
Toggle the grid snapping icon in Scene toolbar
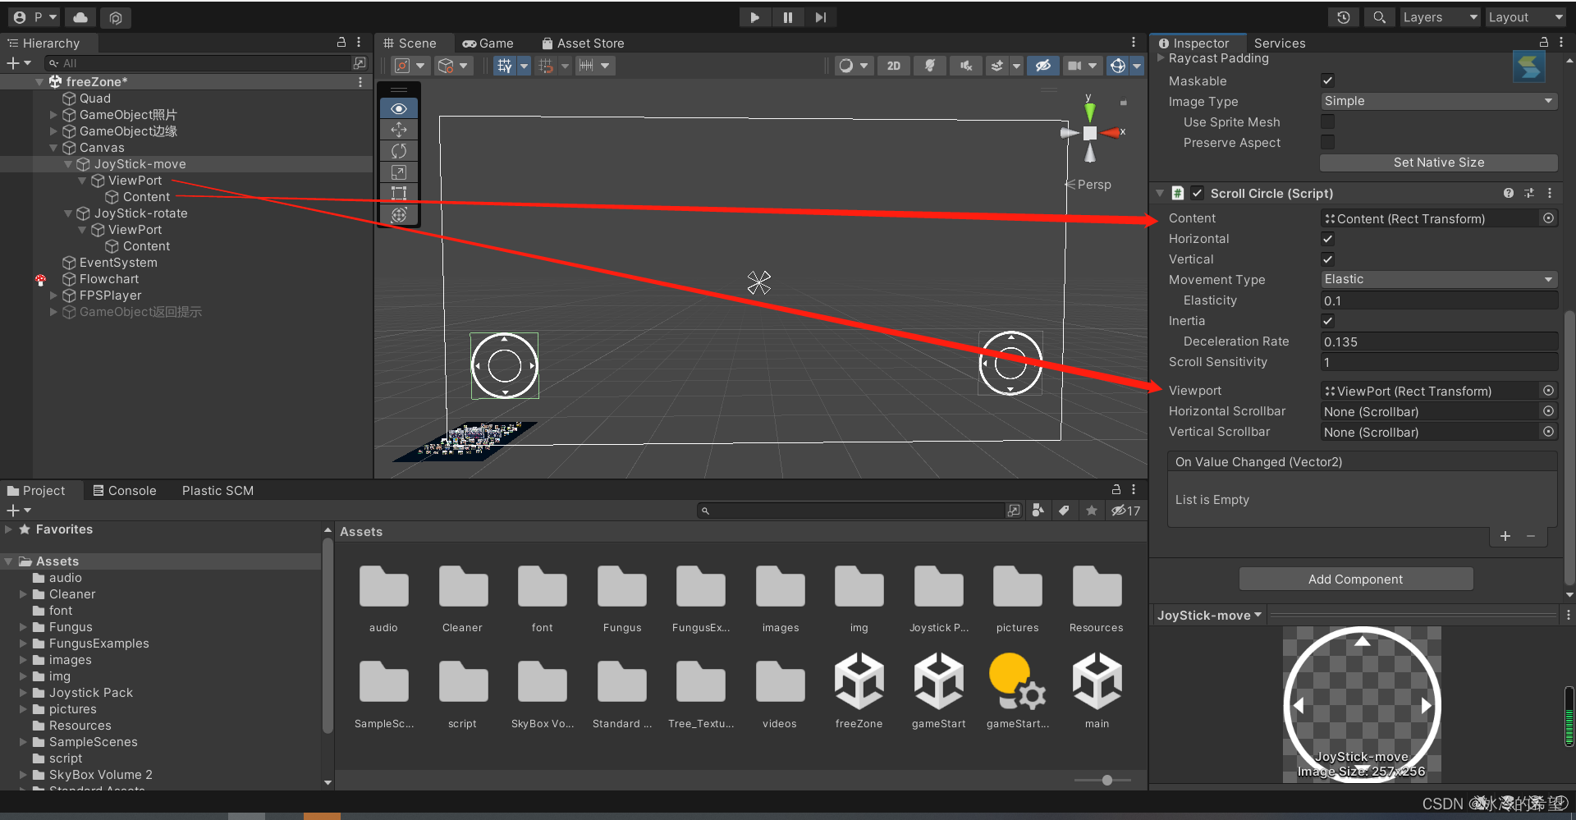[x=505, y=66]
